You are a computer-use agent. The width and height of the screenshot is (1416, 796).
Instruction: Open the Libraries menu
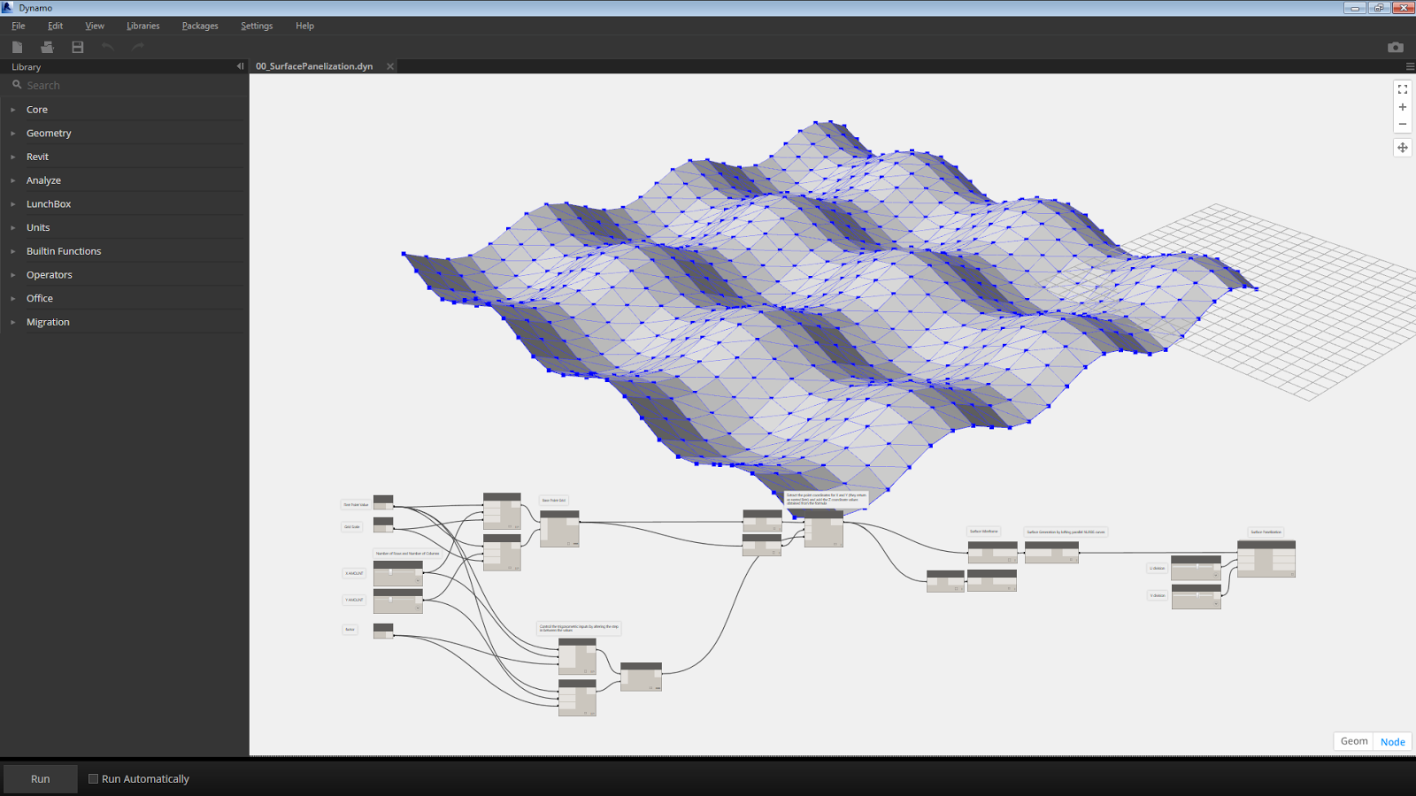point(143,26)
